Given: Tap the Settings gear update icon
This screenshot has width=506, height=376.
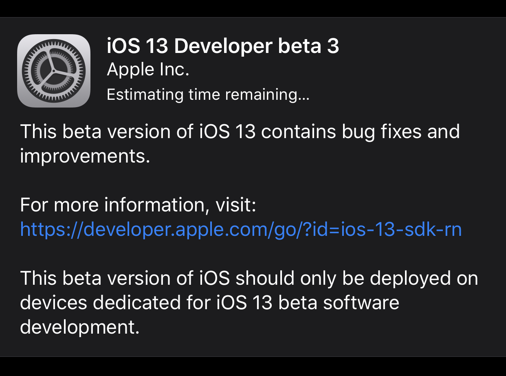Looking at the screenshot, I should [x=54, y=70].
